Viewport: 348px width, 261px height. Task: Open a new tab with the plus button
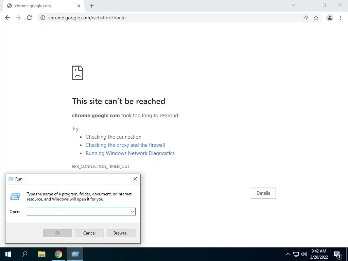pos(92,6)
